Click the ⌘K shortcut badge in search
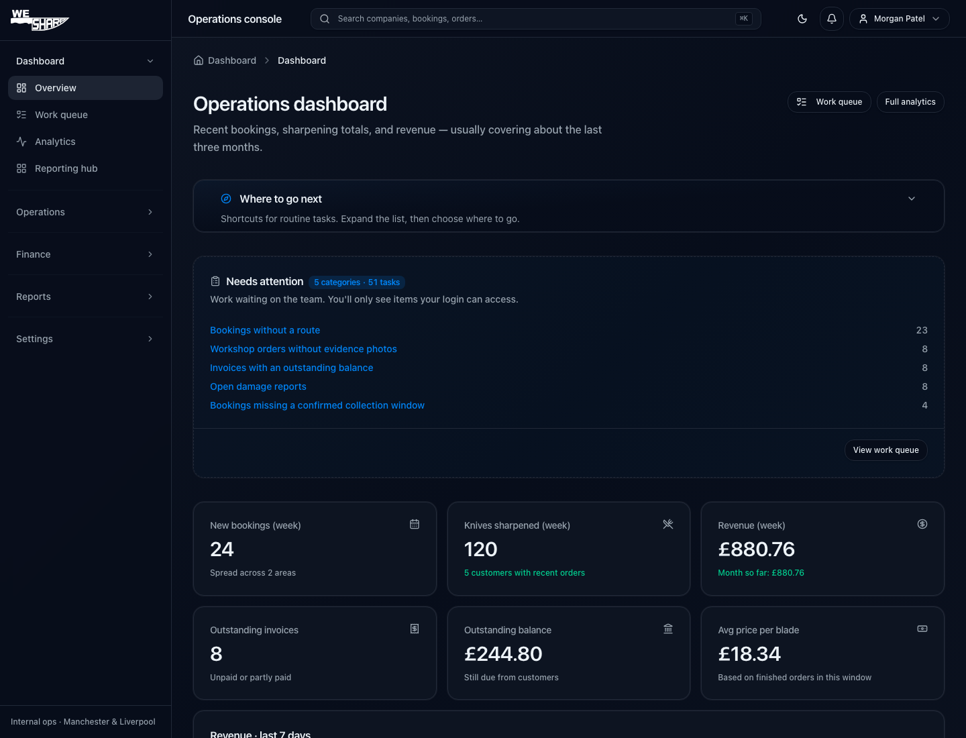Image resolution: width=966 pixels, height=738 pixels. point(743,19)
